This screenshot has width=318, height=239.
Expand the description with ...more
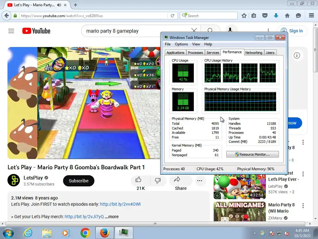pos(111,217)
